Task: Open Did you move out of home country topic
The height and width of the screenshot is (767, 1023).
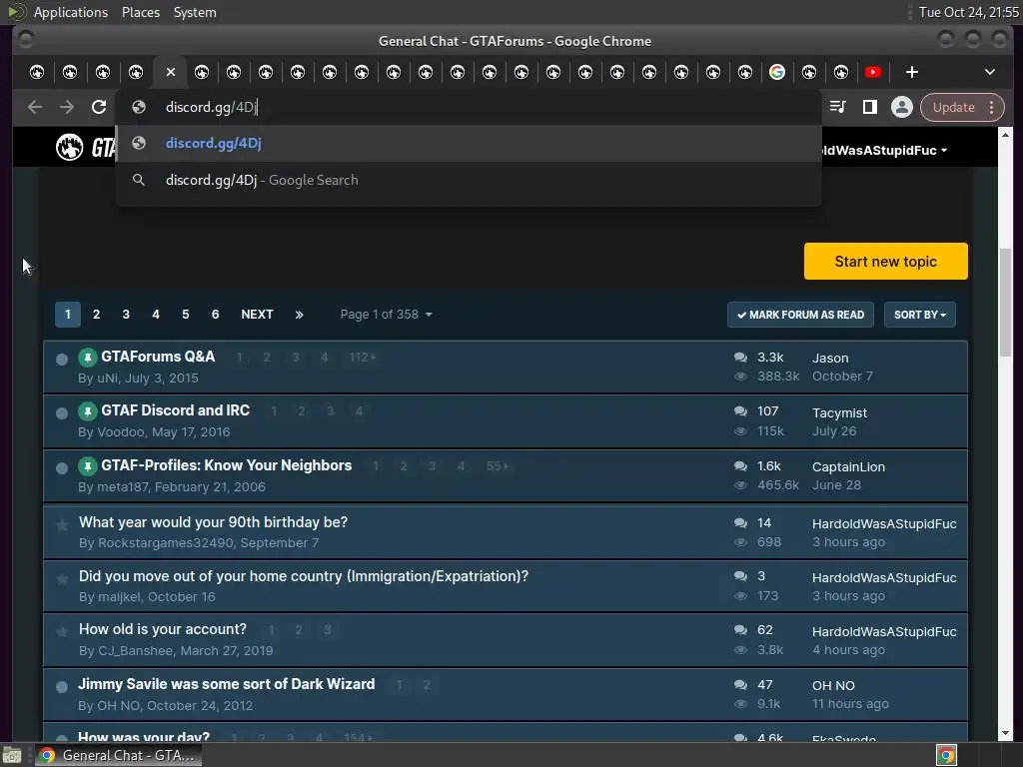Action: tap(304, 576)
